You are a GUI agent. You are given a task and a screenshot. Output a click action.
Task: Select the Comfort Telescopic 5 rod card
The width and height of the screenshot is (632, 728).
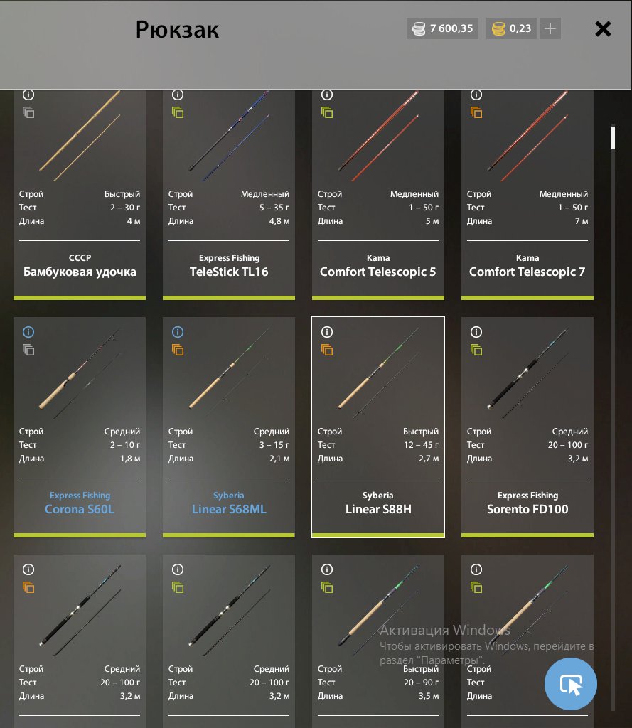378,194
